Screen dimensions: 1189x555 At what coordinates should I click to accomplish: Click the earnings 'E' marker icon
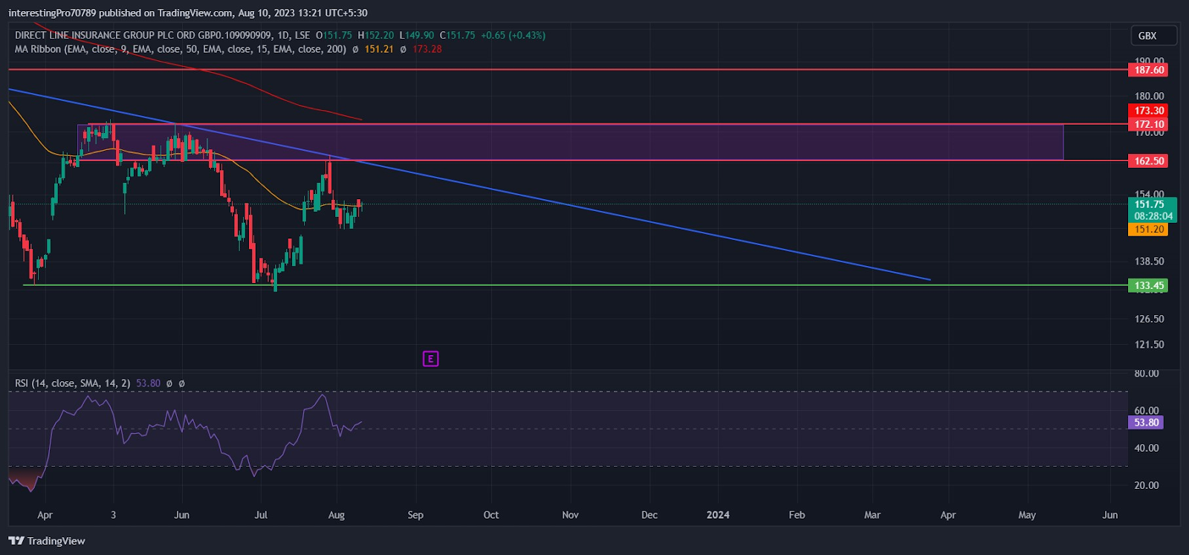430,359
